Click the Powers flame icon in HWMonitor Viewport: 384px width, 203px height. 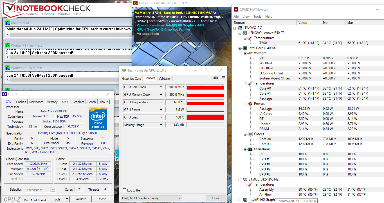tap(250, 104)
